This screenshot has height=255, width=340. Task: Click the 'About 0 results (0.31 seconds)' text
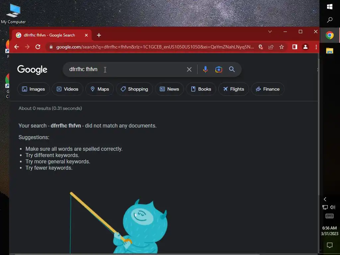(50, 109)
